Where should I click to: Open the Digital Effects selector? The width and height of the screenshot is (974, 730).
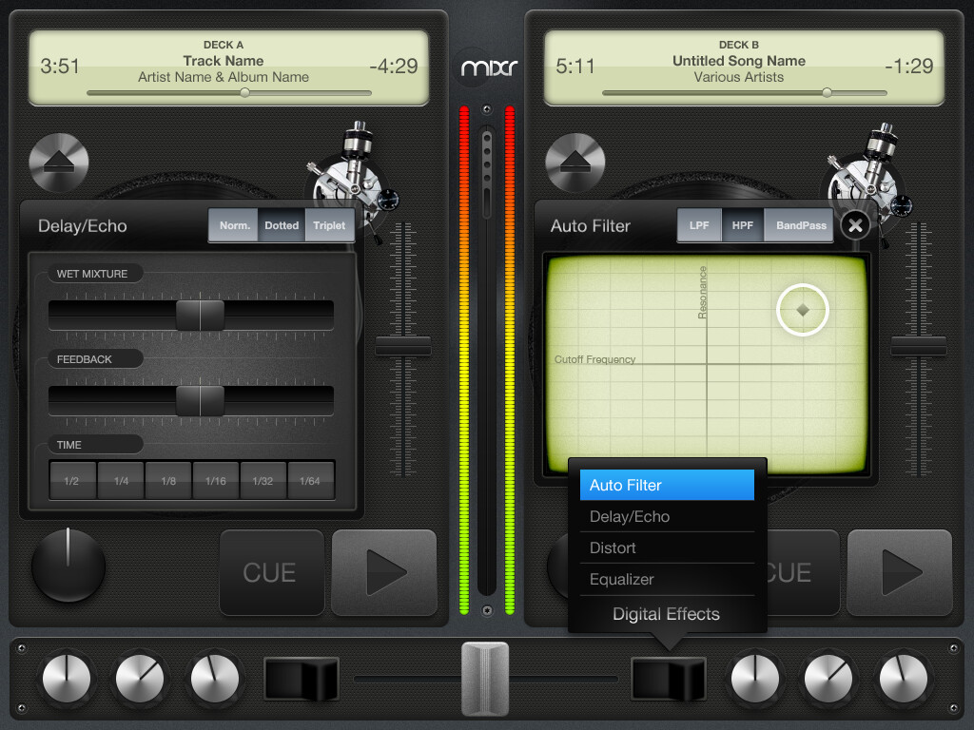[666, 615]
